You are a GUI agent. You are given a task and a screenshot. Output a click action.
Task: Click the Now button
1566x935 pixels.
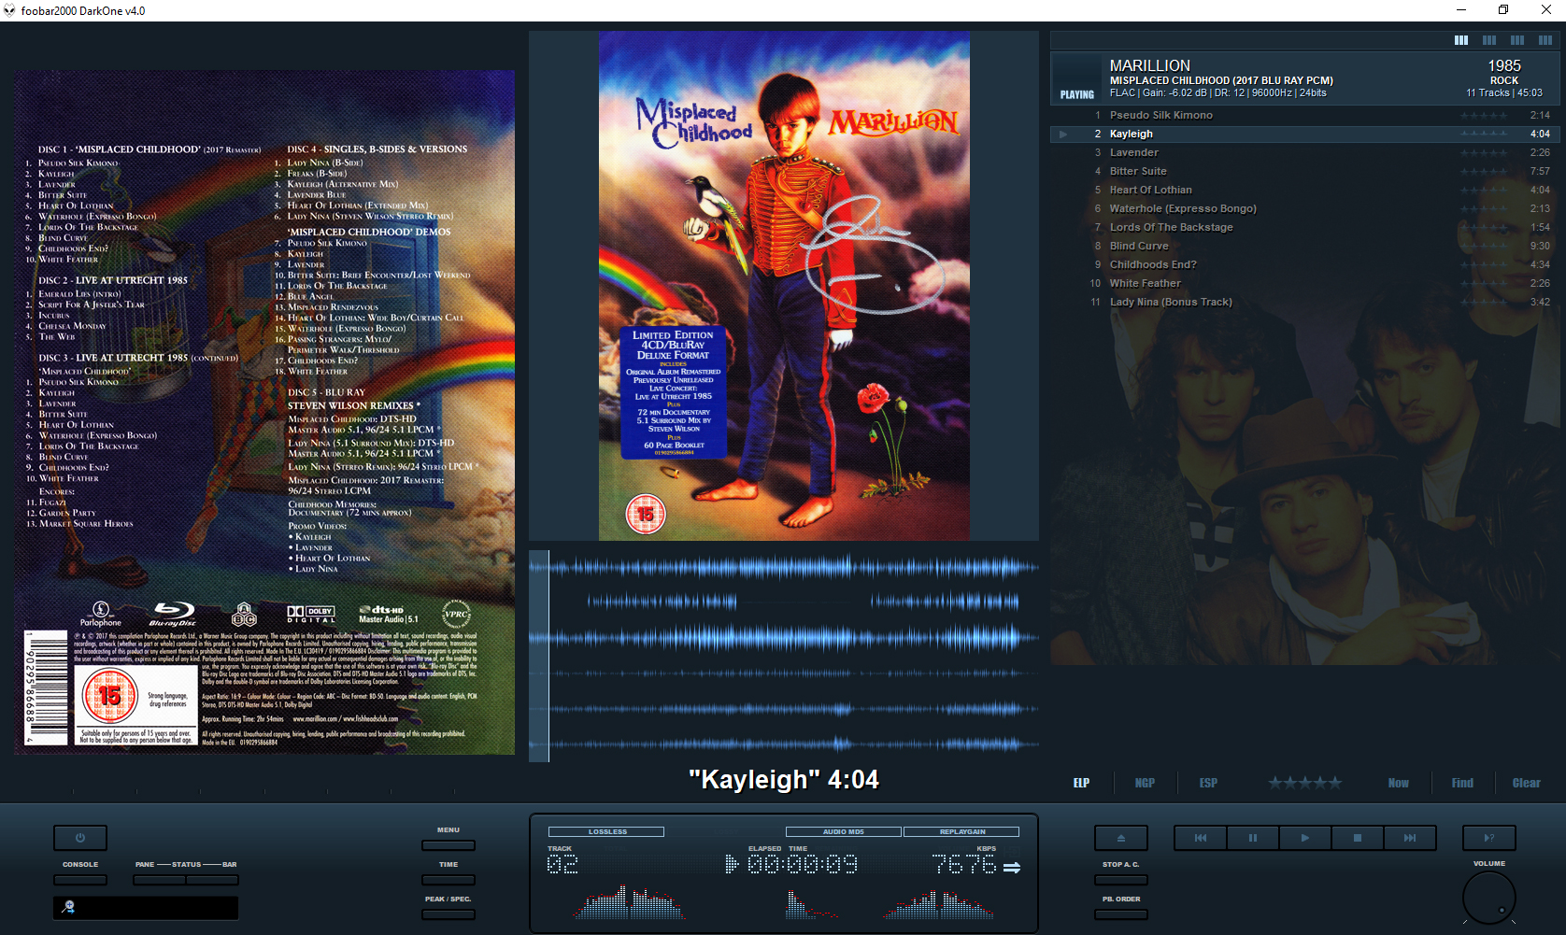coord(1398,783)
